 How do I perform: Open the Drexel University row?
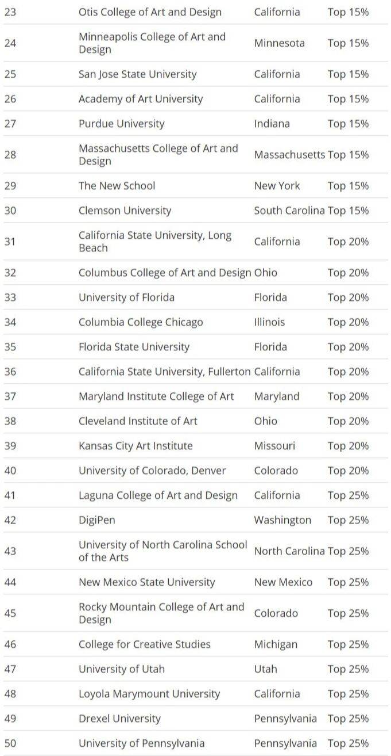click(119, 719)
